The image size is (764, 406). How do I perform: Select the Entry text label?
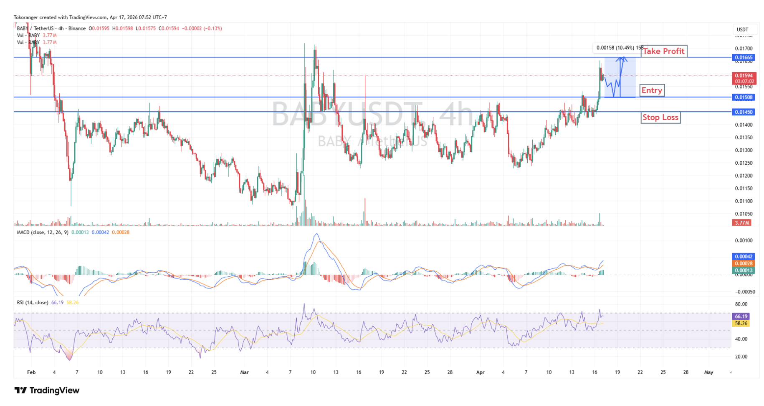[x=651, y=90]
